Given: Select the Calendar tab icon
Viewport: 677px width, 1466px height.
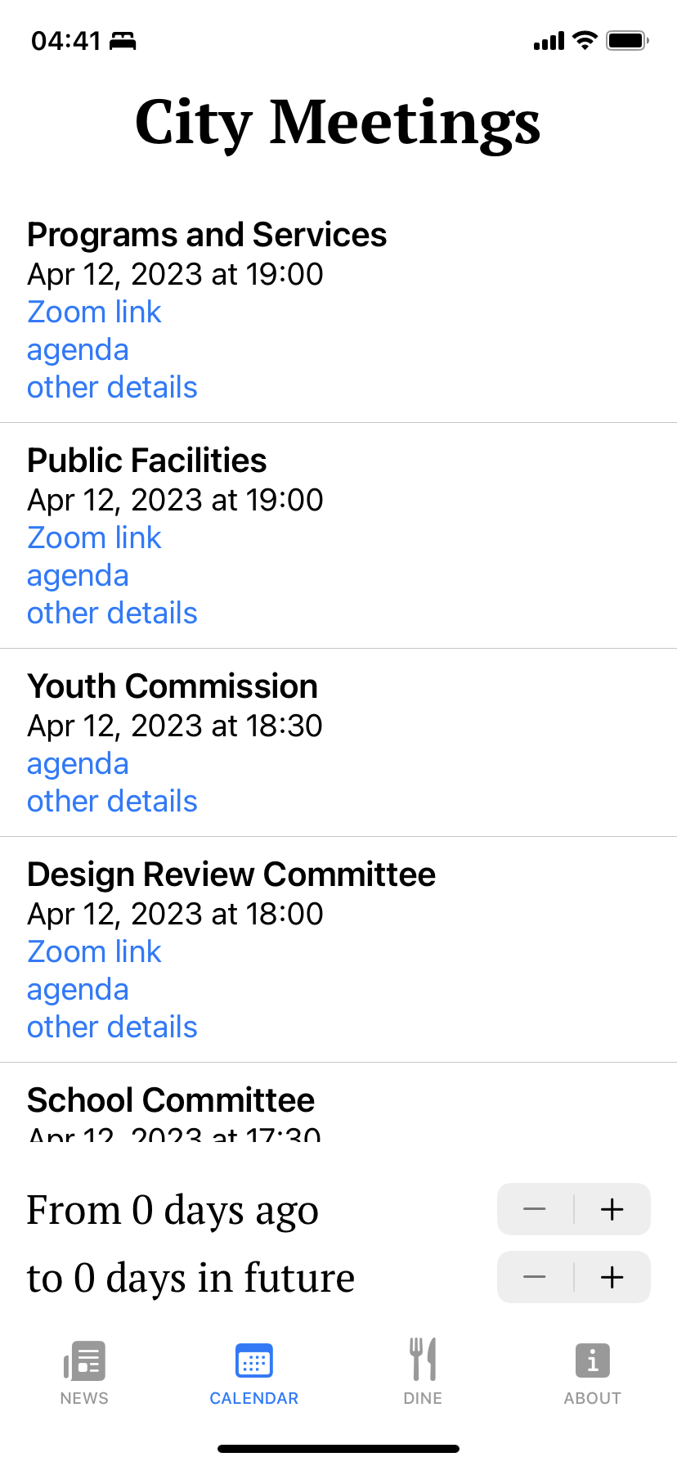Looking at the screenshot, I should 253,1361.
